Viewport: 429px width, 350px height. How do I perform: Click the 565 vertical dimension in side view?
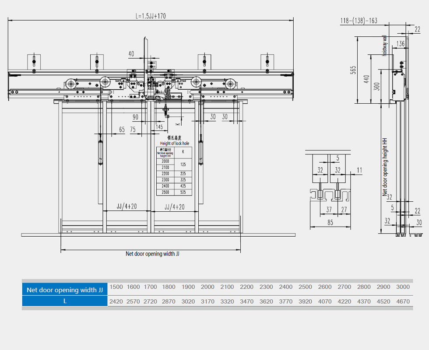(x=353, y=70)
